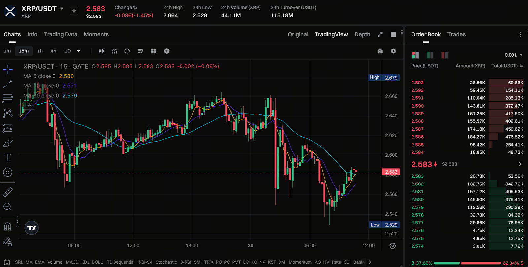Click the ruler measure tool
Screen dimensions: 528x267
[8, 192]
